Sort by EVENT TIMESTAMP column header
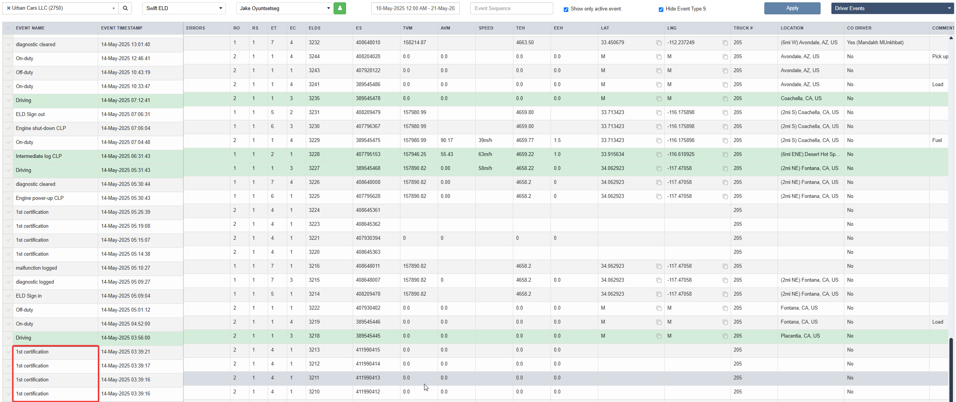Viewport: 956px width, 402px height. [121, 28]
